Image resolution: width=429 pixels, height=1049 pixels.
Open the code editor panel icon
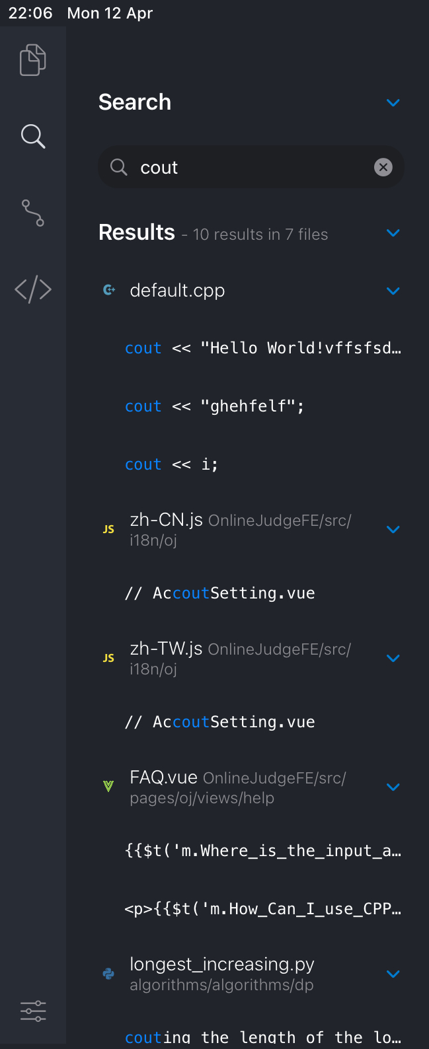coord(32,289)
